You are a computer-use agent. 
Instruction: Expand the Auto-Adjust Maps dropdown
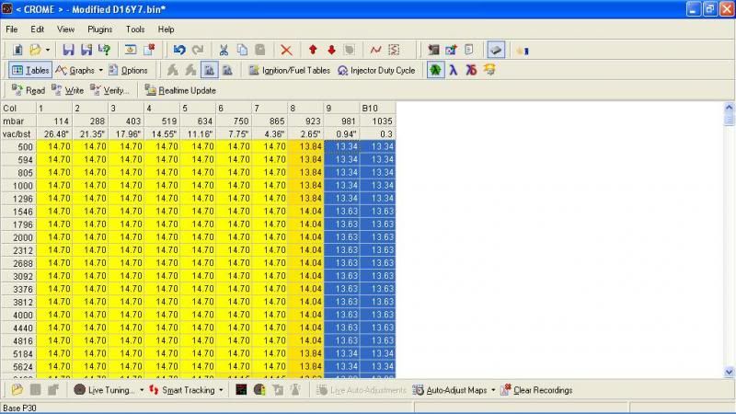[493, 390]
